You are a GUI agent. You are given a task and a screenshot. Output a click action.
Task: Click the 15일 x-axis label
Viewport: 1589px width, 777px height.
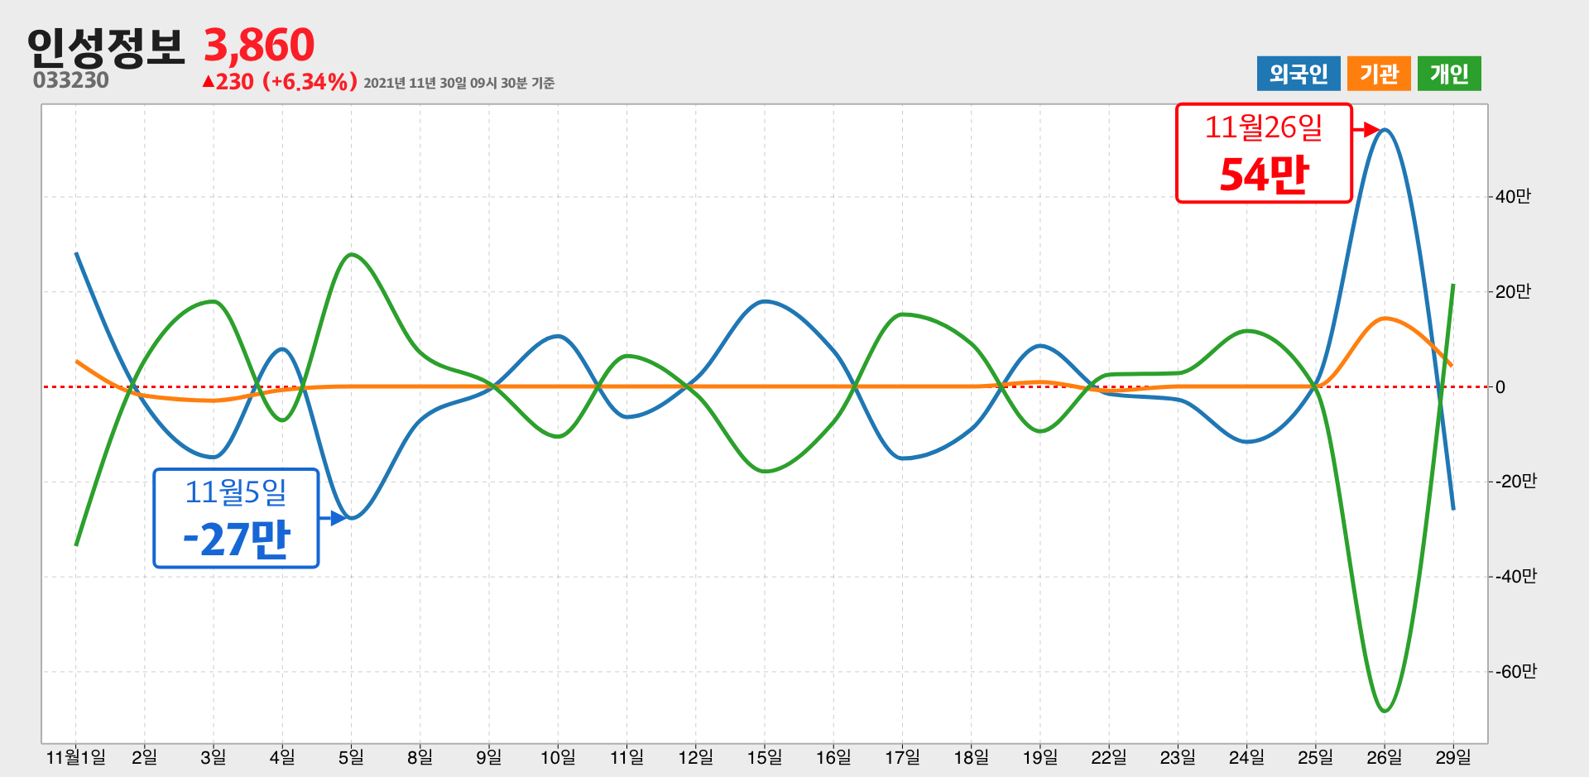pos(765,757)
